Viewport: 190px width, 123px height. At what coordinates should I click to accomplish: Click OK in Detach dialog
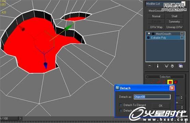point(161,106)
